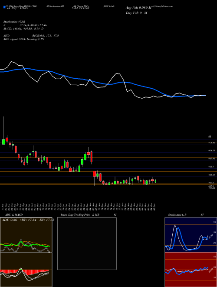The height and width of the screenshot is (287, 217).
Task: Click the tall first green candlestick with the long wick
Action: (3, 142)
